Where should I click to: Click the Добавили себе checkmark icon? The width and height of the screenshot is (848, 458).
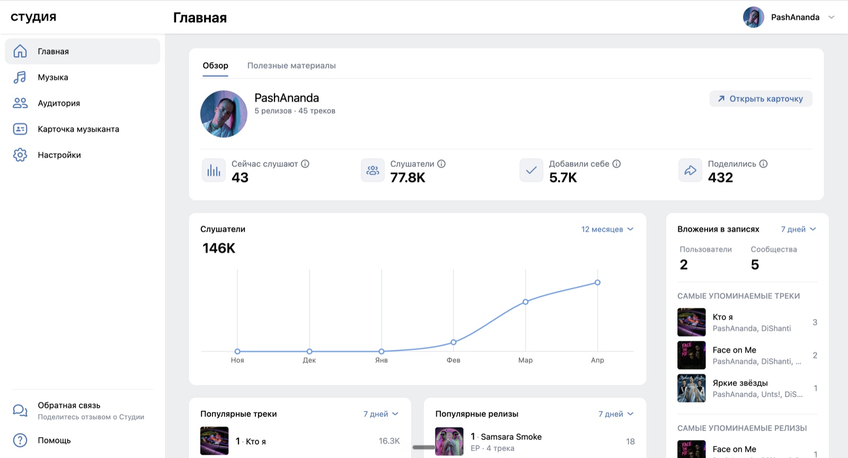tap(531, 170)
